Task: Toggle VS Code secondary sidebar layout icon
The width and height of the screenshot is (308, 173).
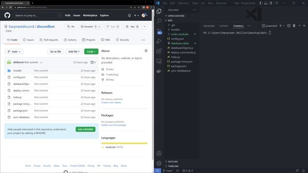Action: pos(270,3)
